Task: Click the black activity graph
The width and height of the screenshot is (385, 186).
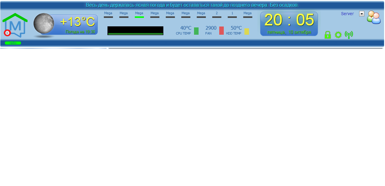Action: click(135, 31)
